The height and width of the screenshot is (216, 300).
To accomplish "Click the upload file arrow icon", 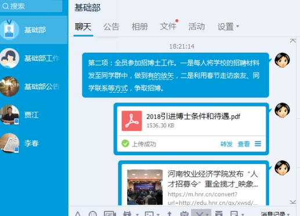I will coord(169,214).
